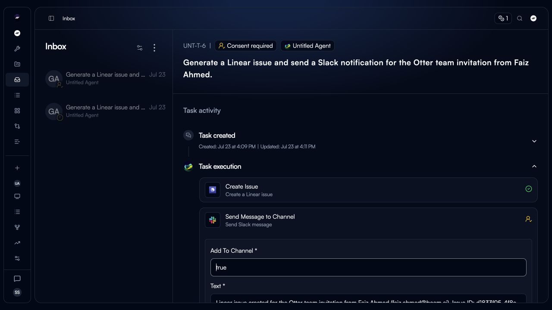552x310 pixels.
Task: Click the created and updated timestamp line
Action: click(257, 146)
